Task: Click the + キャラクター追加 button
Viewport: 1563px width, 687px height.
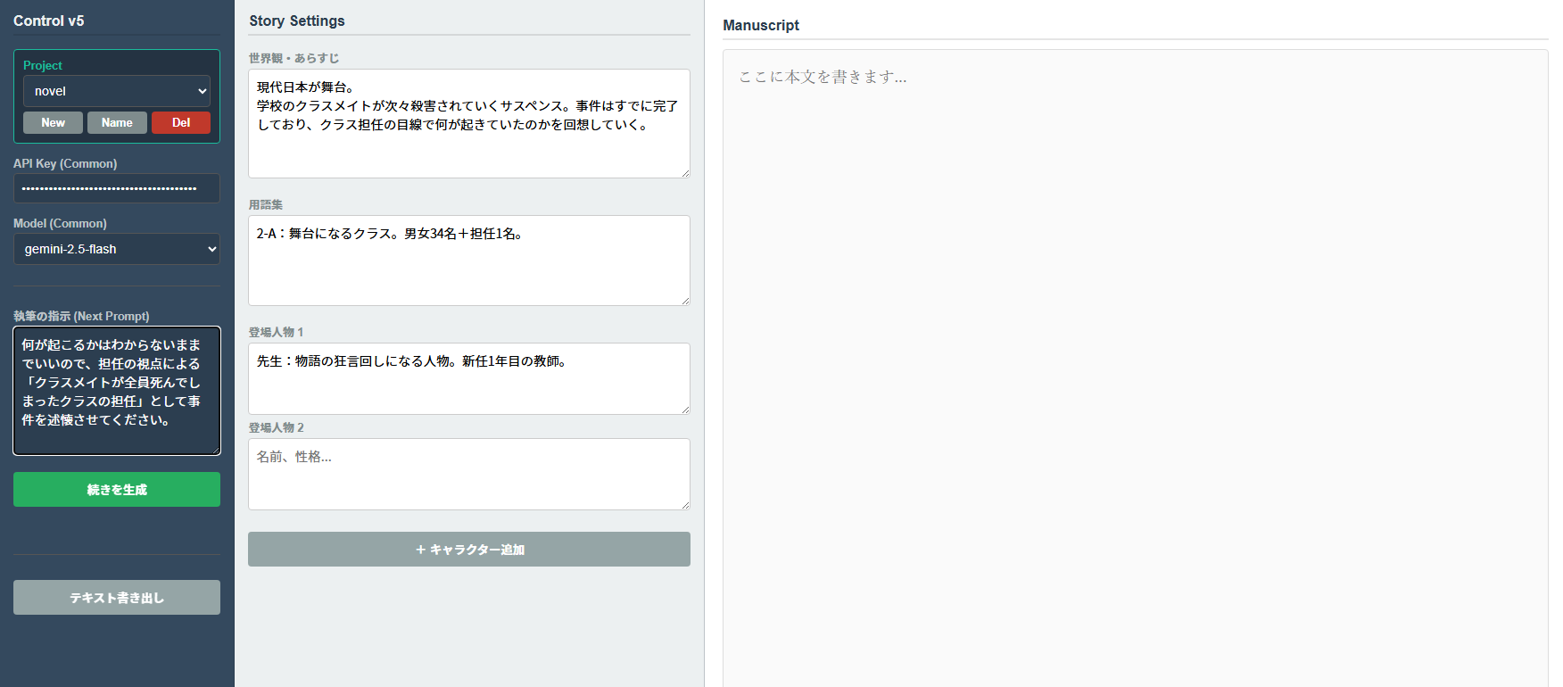Action: point(468,550)
